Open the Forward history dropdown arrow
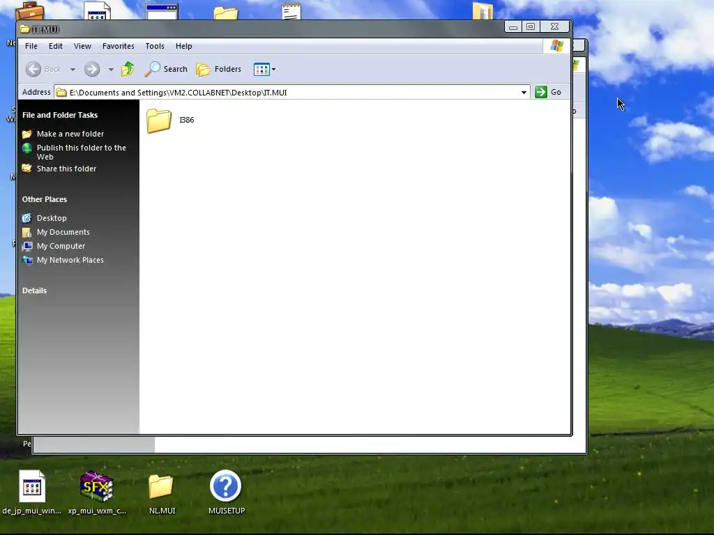This screenshot has width=714, height=535. (111, 70)
